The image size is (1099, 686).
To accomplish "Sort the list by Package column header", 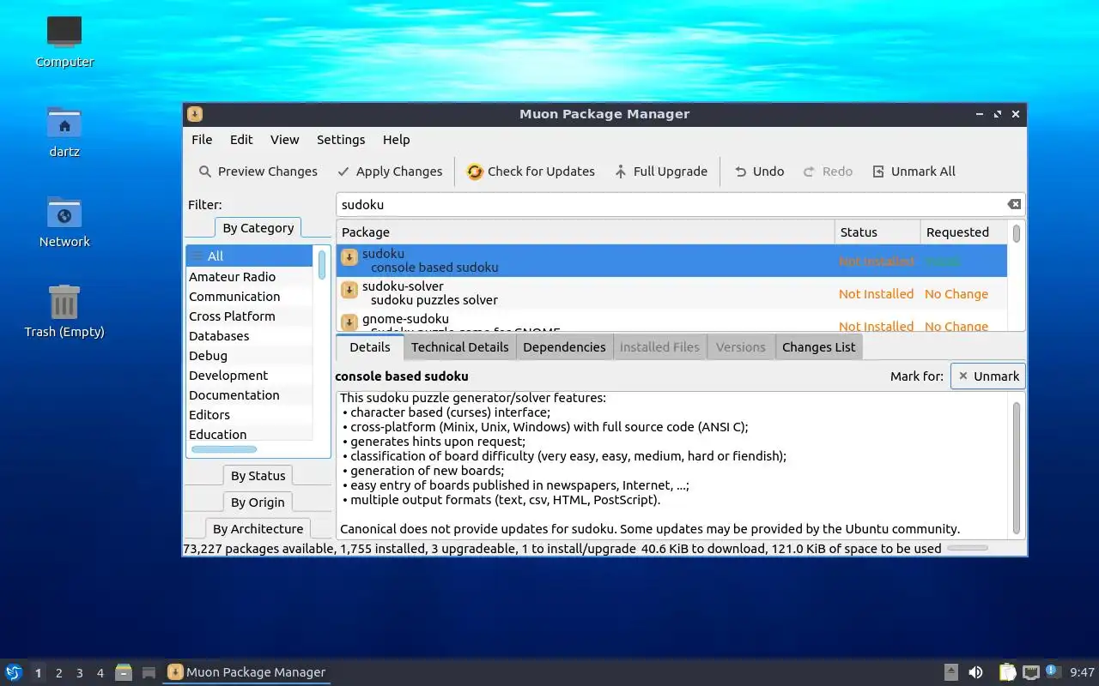I will (586, 232).
